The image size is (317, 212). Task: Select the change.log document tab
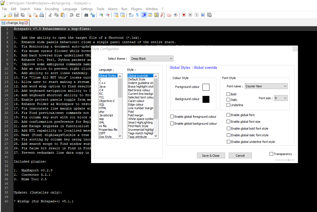click(15, 23)
